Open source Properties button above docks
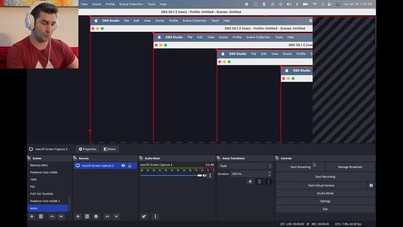This screenshot has width=403, height=227. tap(88, 149)
